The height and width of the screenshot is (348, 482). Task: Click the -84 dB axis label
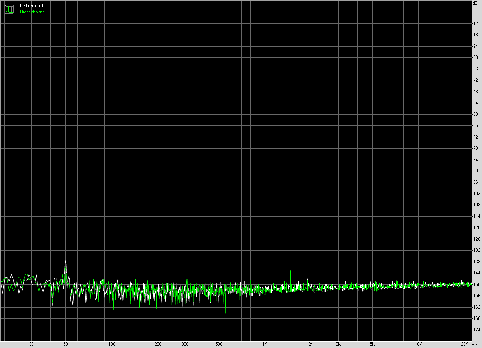(x=475, y=159)
